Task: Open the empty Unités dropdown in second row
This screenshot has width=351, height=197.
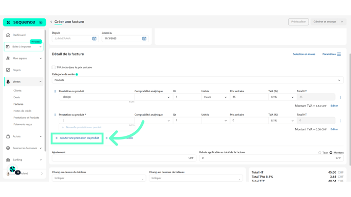Action: (215, 120)
